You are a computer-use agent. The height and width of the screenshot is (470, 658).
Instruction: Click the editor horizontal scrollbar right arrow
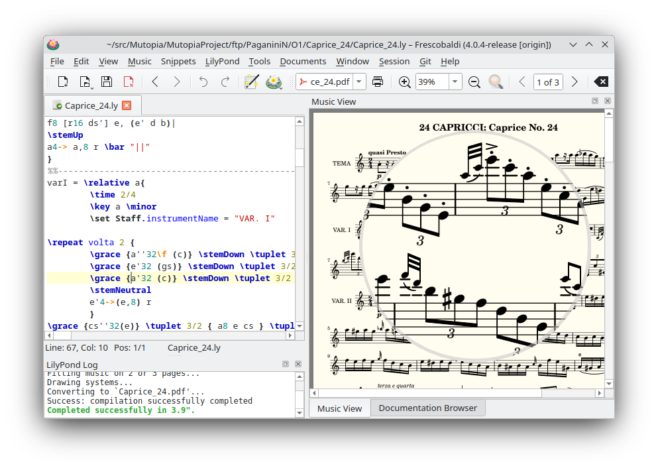pos(290,335)
